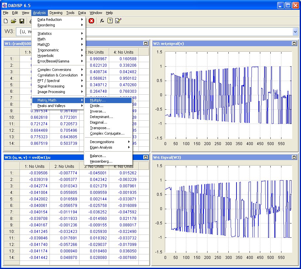Choose Balance... matrix option

[108, 156]
